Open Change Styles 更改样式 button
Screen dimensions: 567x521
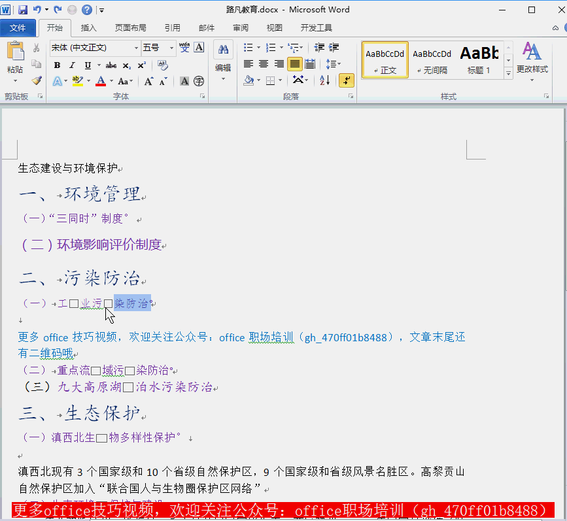coord(532,61)
